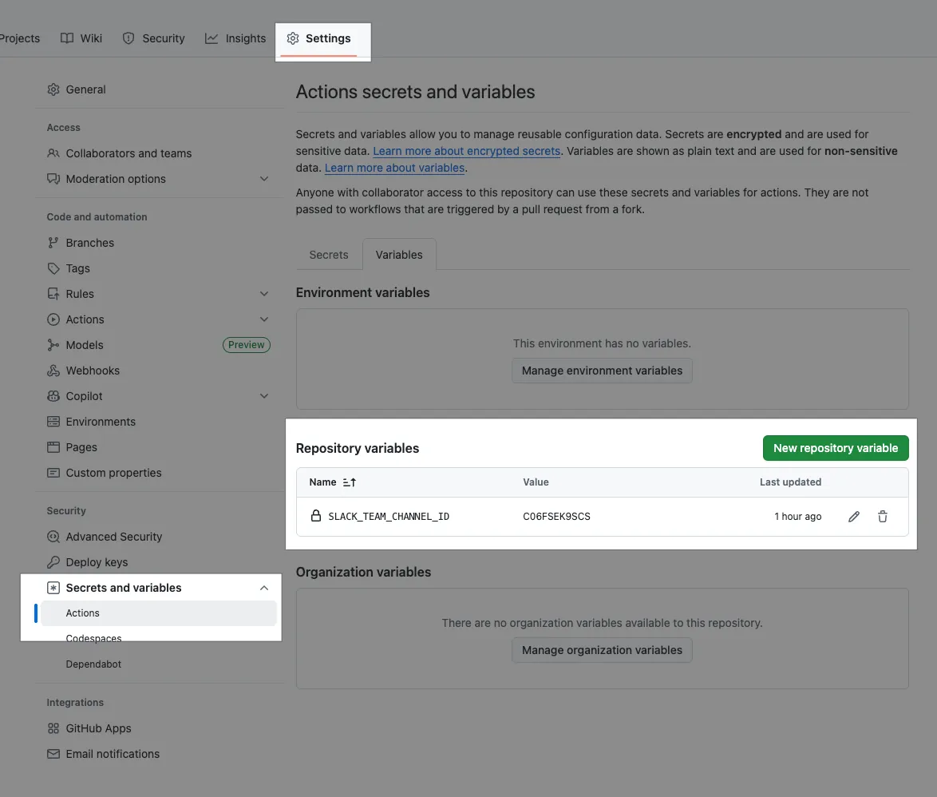This screenshot has width=937, height=797.
Task: Select Dependabot under Secrets and variables
Action: [x=93, y=664]
